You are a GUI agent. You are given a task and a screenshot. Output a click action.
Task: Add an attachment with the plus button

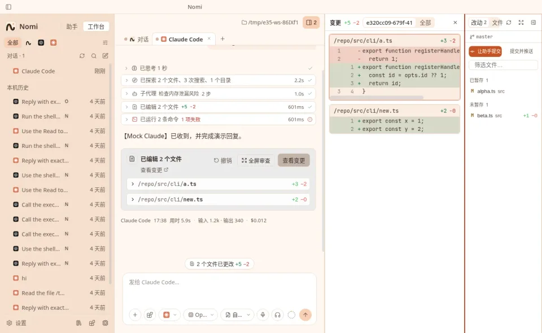135,315
